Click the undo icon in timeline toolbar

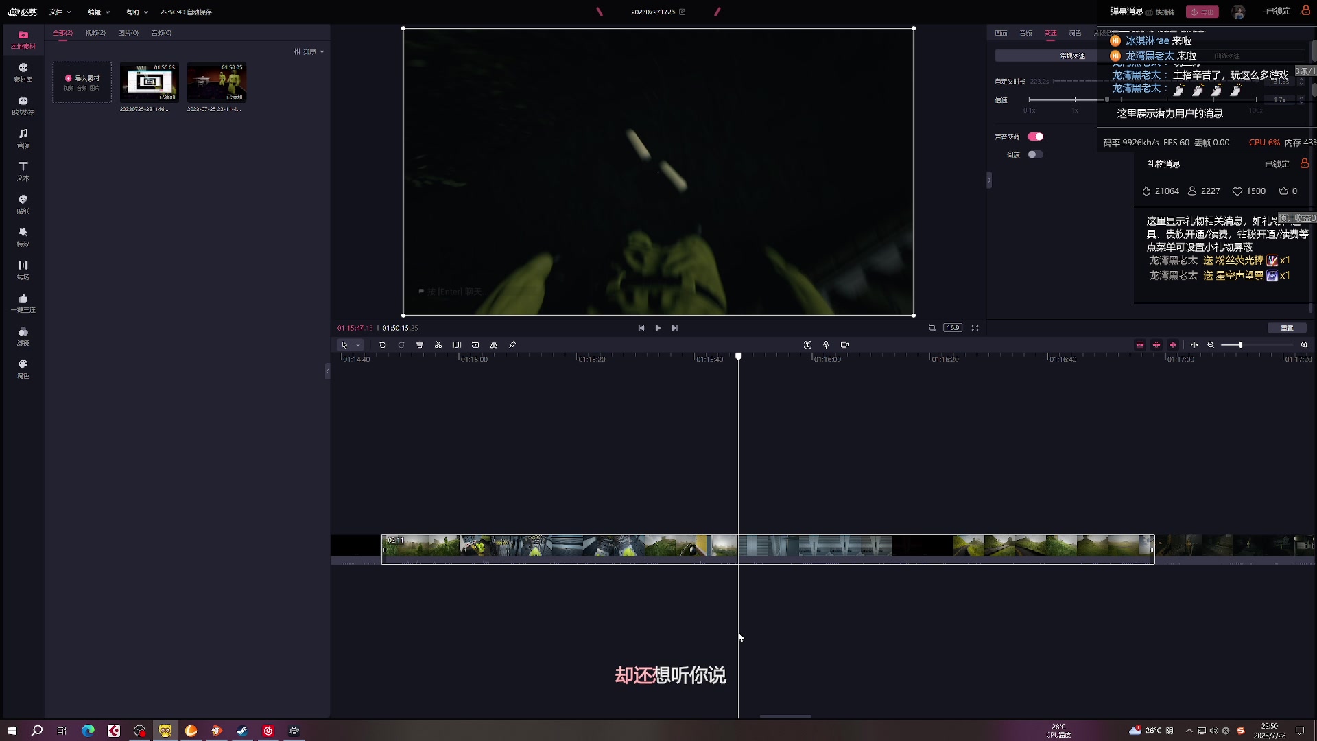(x=383, y=345)
